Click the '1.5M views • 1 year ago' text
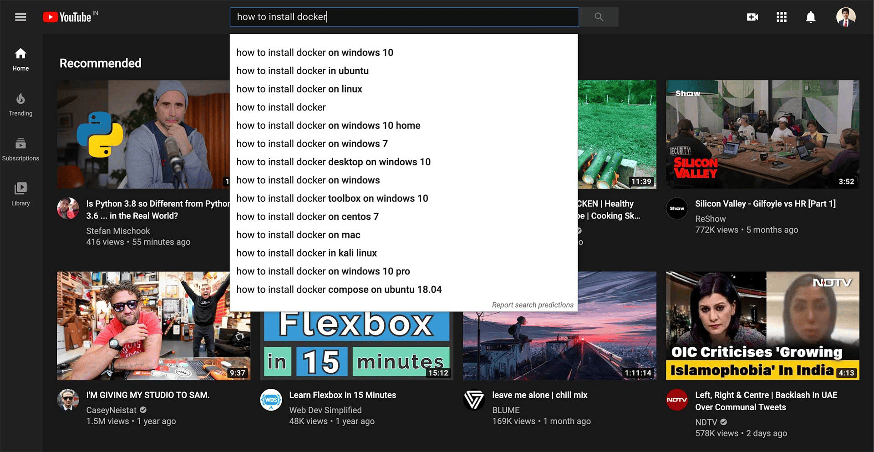 131,421
